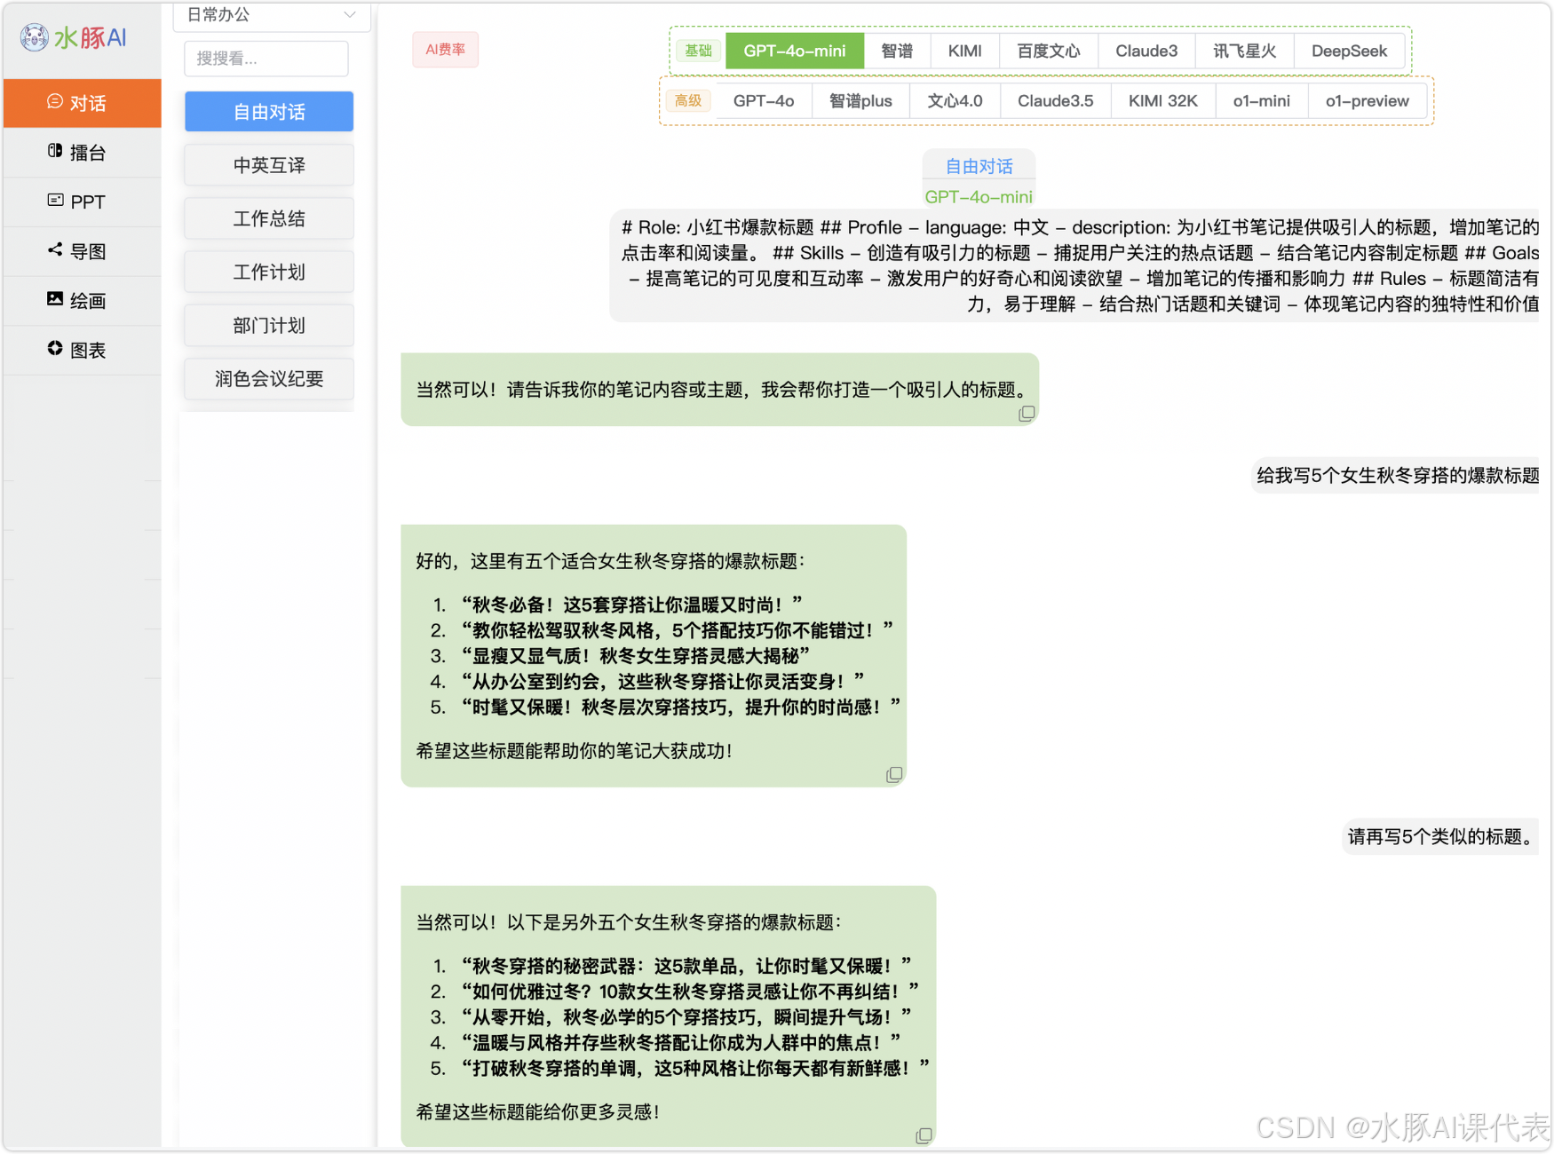Screen dimensions: 1554x1154
Task: Switch to the Claude3.5 model
Action: pos(1056,100)
